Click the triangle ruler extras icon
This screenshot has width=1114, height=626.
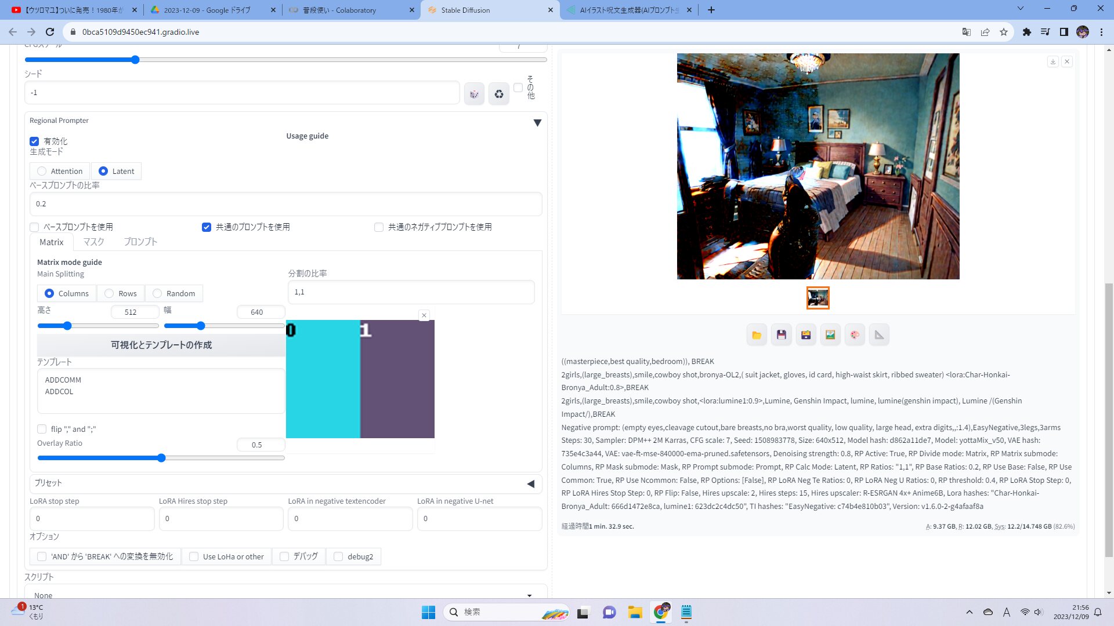(879, 335)
